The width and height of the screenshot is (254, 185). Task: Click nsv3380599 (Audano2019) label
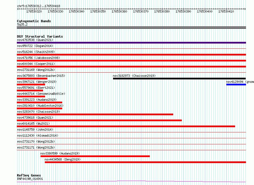coord(60,153)
